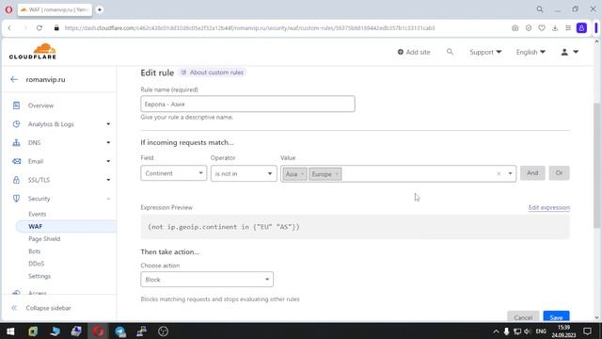Screen dimensions: 602x339
Task: Open a new browser tab with plus
Action: point(100,9)
